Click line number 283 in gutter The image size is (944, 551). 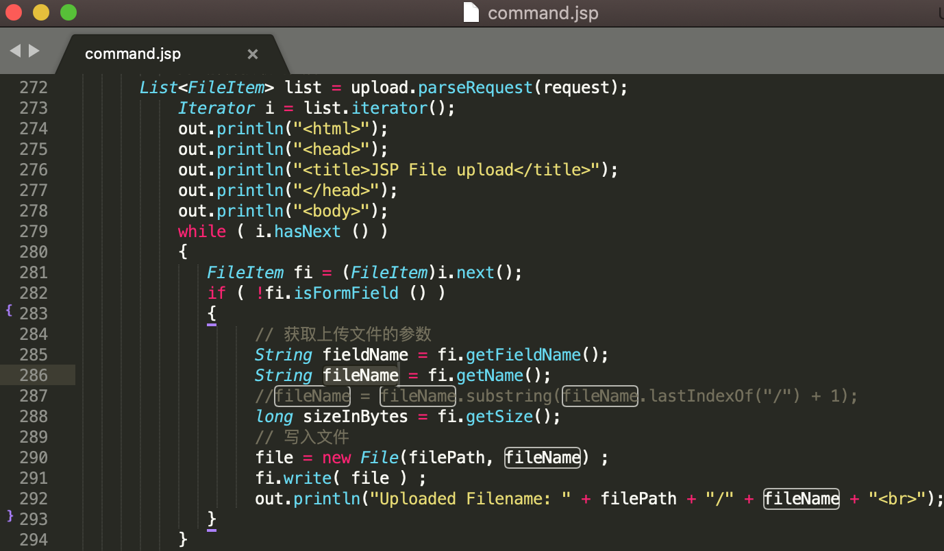(34, 314)
